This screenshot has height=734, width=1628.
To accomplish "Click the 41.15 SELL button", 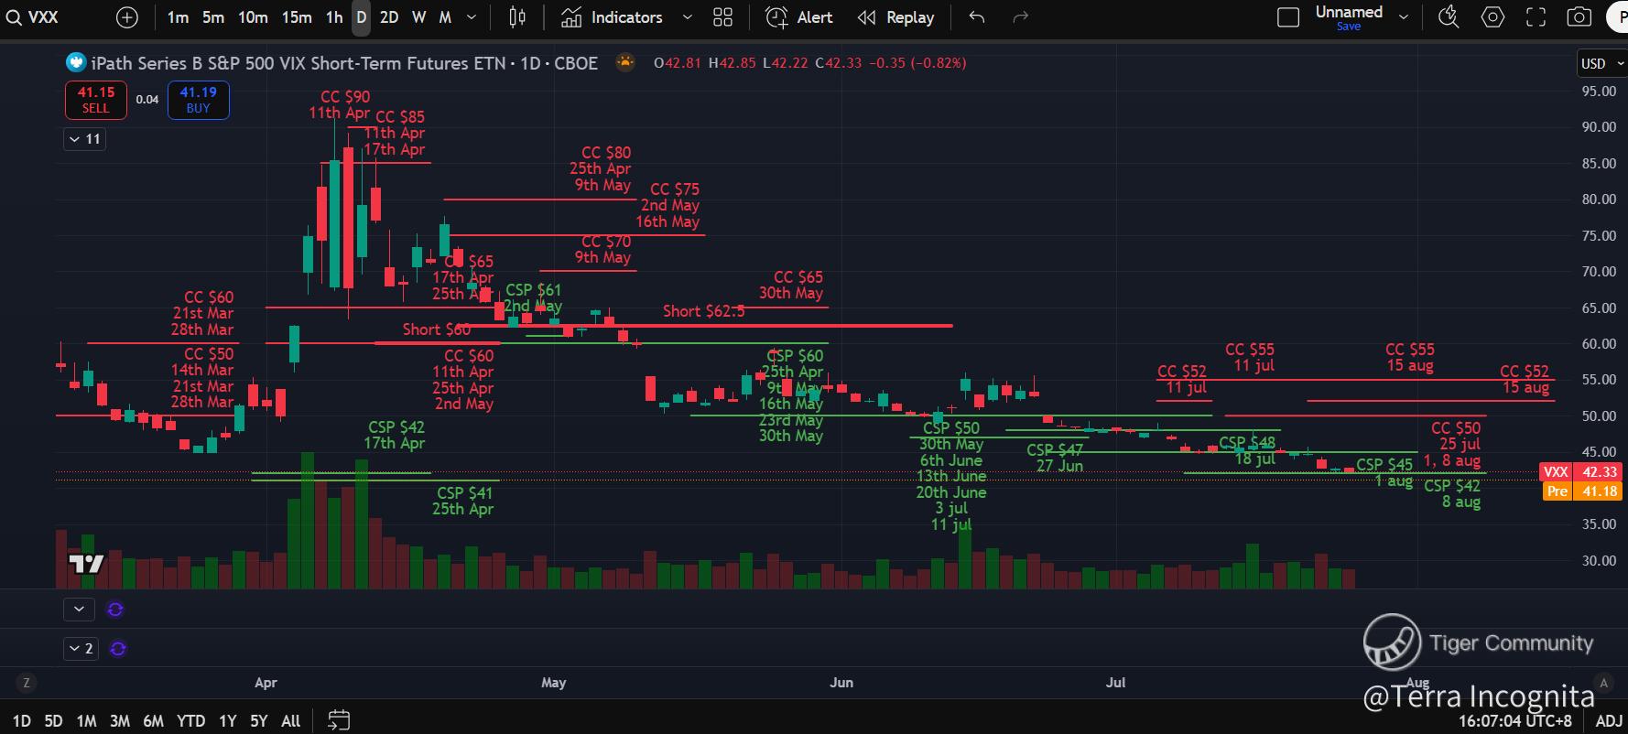I will pyautogui.click(x=96, y=100).
